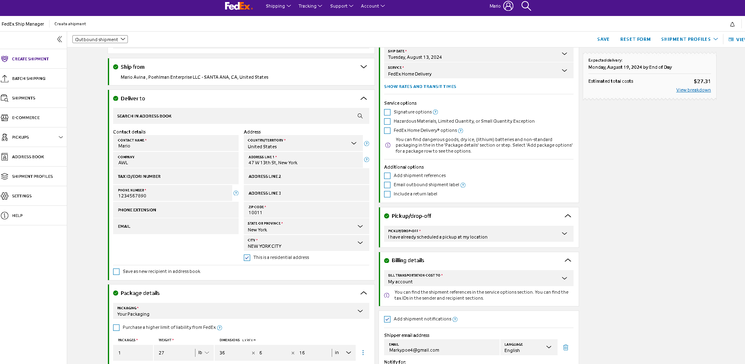Image resolution: width=745 pixels, height=364 pixels.
Task: Open View breakdown cost link
Action: pos(693,90)
